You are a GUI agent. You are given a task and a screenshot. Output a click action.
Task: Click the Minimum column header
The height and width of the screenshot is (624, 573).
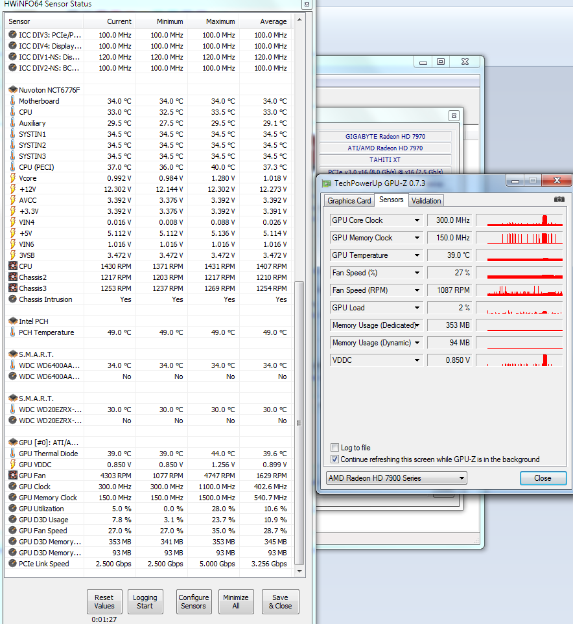161,21
